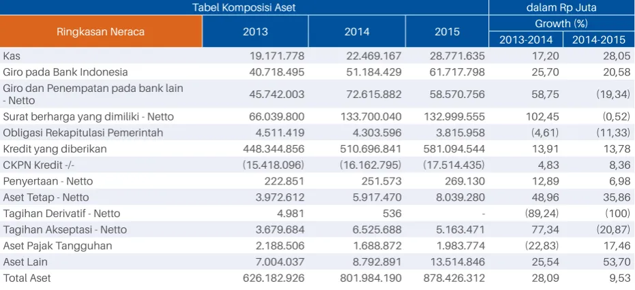Click value 2.188.506

pyautogui.click(x=280, y=246)
